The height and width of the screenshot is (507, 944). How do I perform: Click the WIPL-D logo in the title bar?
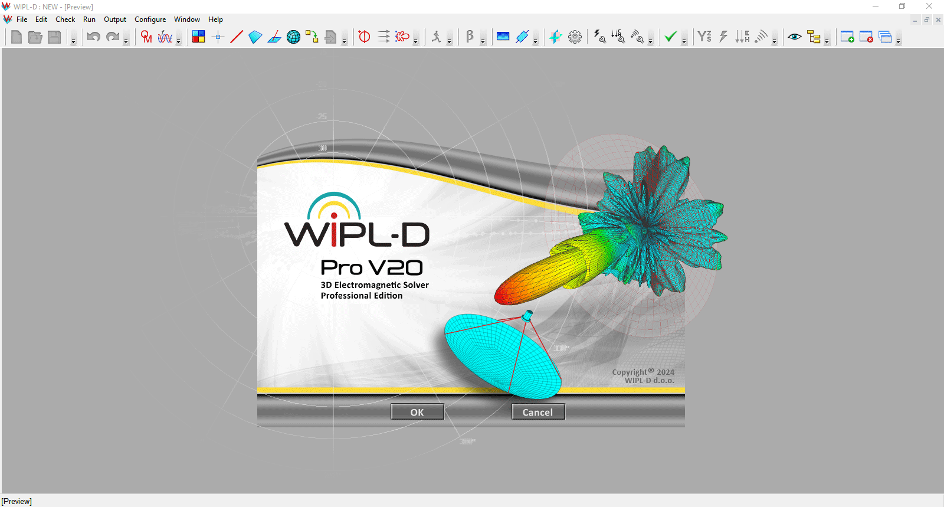pyautogui.click(x=6, y=6)
